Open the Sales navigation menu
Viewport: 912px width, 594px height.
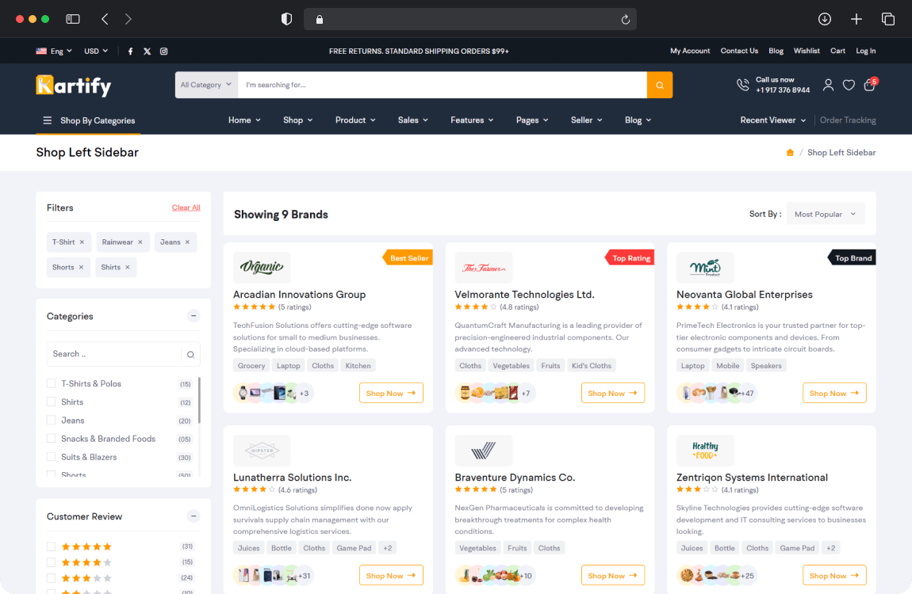[x=413, y=120]
